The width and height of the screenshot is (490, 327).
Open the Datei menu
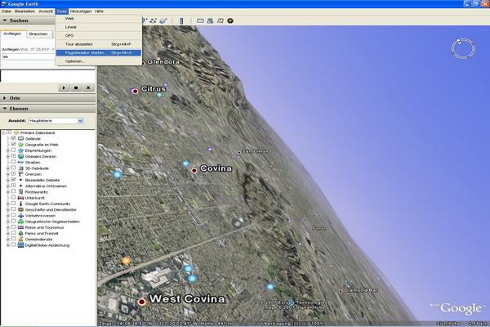coord(7,11)
